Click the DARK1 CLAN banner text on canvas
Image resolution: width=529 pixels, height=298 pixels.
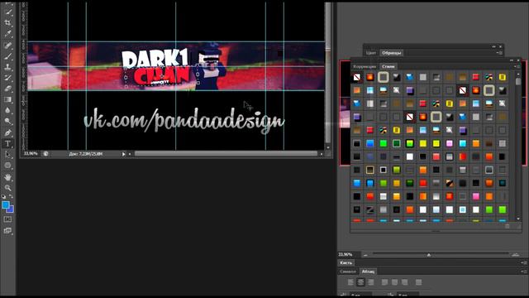tap(155, 68)
